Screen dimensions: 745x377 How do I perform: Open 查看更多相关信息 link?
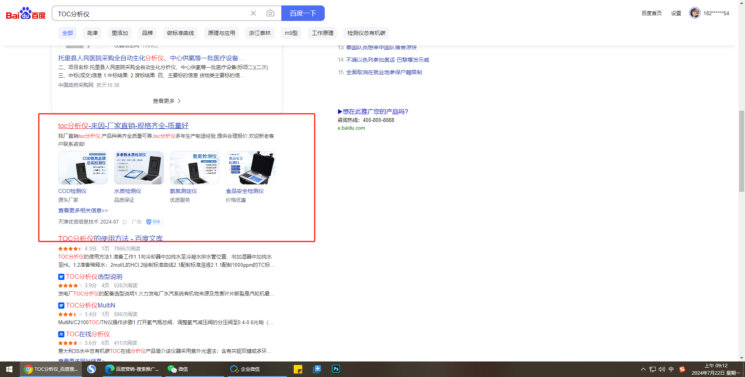click(83, 210)
